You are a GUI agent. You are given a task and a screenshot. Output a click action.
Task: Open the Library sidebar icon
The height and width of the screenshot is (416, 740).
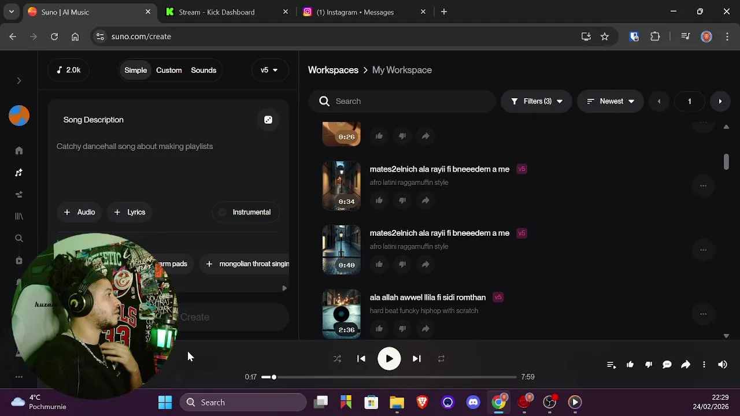(19, 216)
